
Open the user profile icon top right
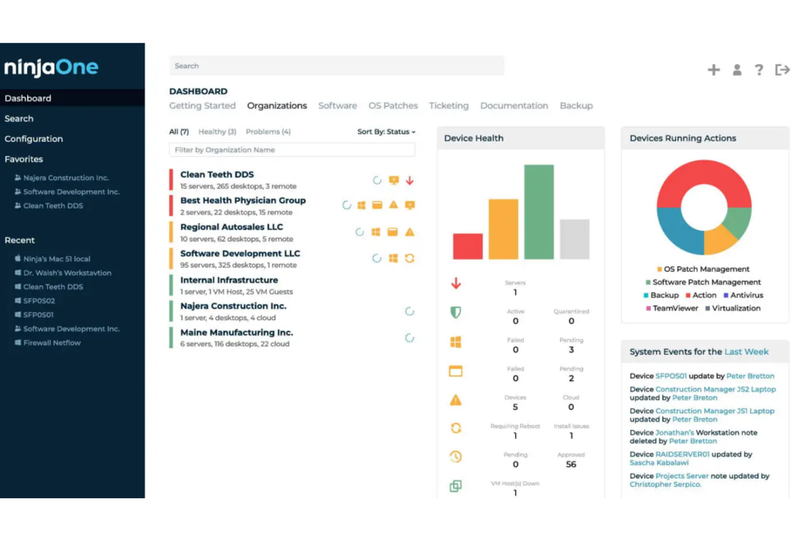736,70
